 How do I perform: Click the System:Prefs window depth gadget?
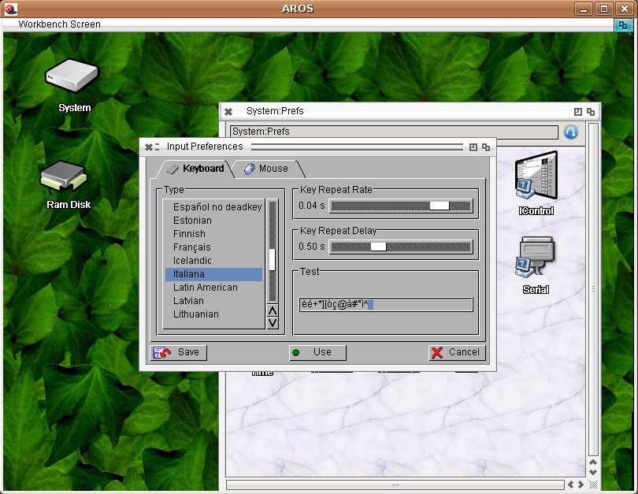point(590,112)
